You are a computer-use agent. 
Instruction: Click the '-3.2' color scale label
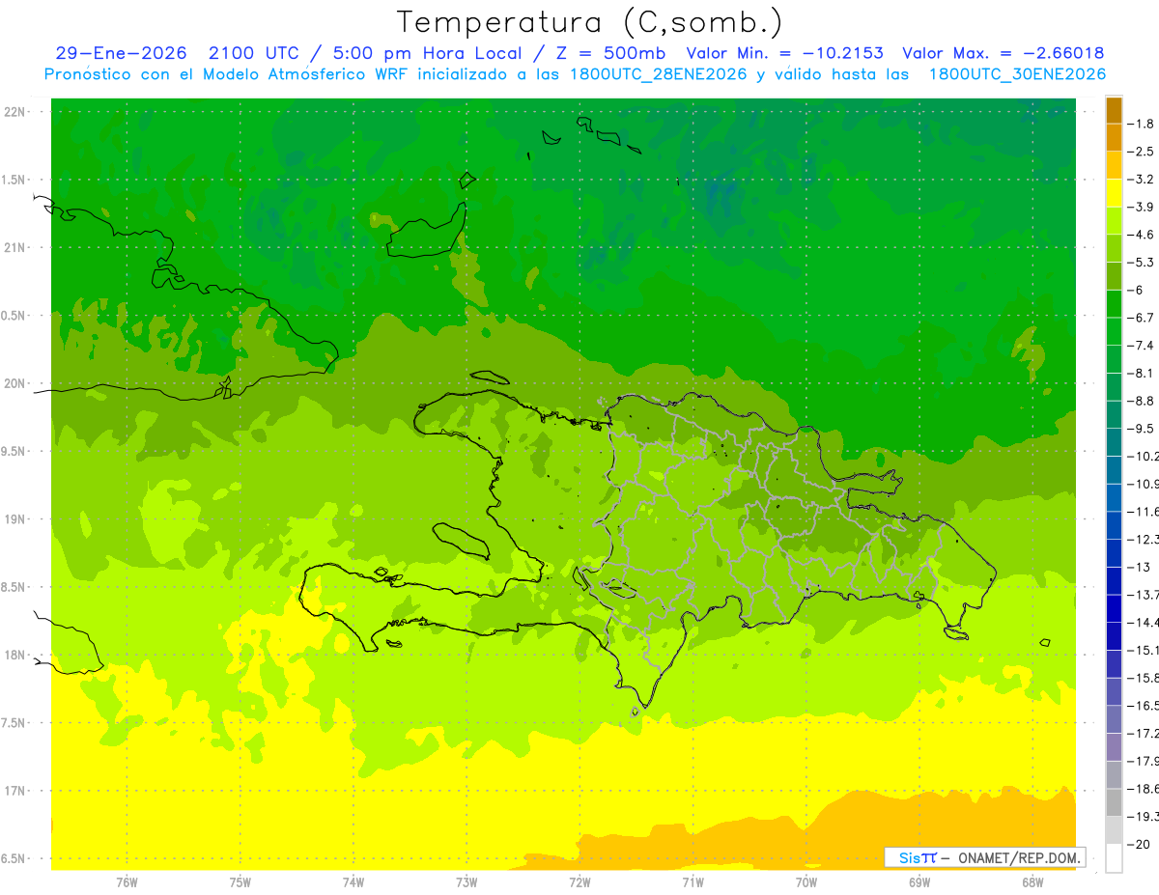point(1140,180)
